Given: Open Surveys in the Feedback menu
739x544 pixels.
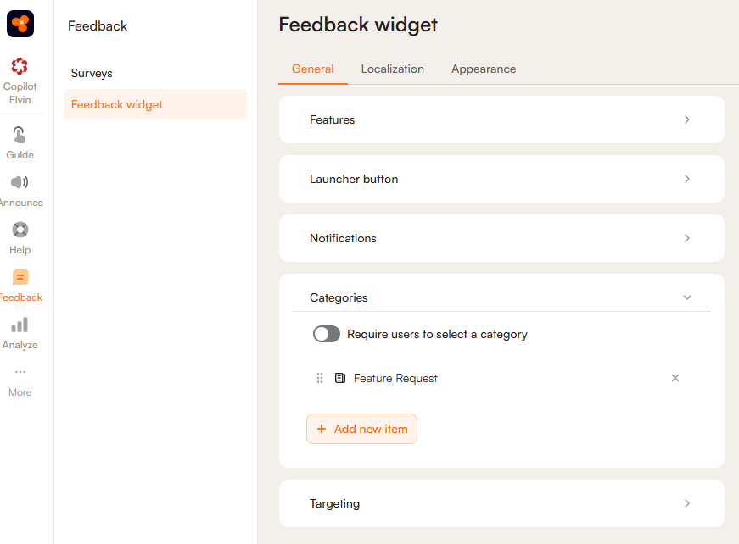Looking at the screenshot, I should point(92,73).
